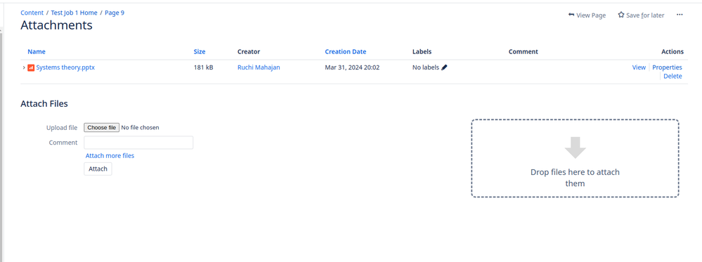The height and width of the screenshot is (262, 702).
Task: Click the View Page text
Action: (591, 15)
